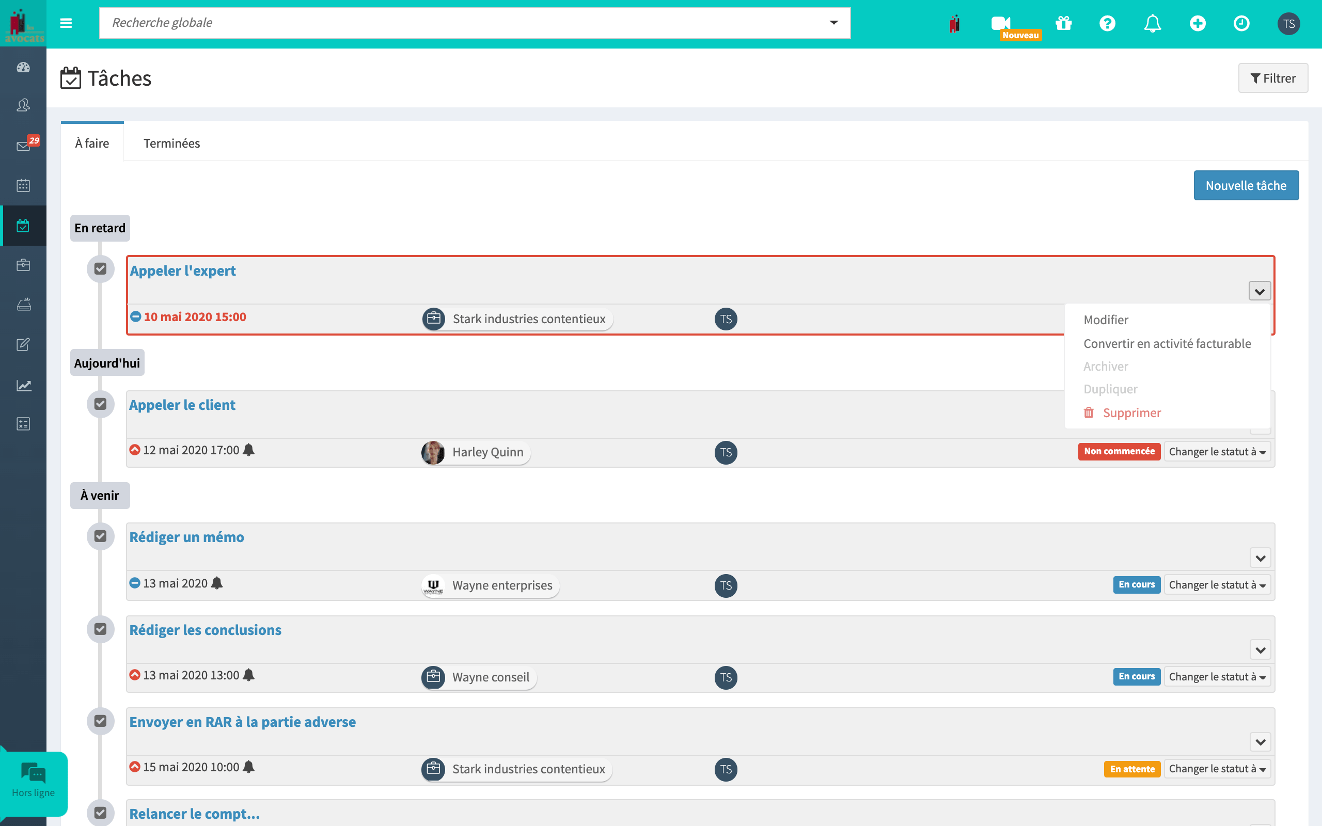
Task: Expand dropdown arrow on Appeler l'expert task
Action: 1259,291
